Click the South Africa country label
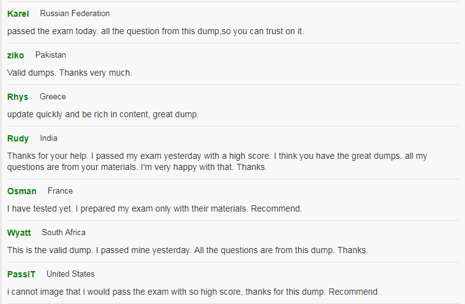 pyautogui.click(x=63, y=233)
